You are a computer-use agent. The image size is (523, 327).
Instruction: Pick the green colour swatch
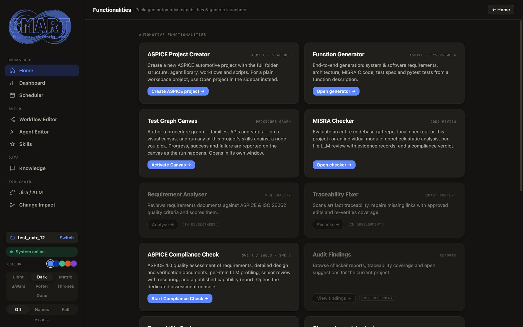coord(62,264)
